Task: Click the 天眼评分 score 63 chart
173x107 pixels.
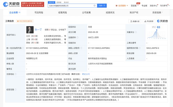Action: click(156, 34)
